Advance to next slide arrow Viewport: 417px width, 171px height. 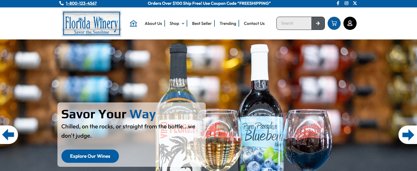pyautogui.click(x=408, y=135)
